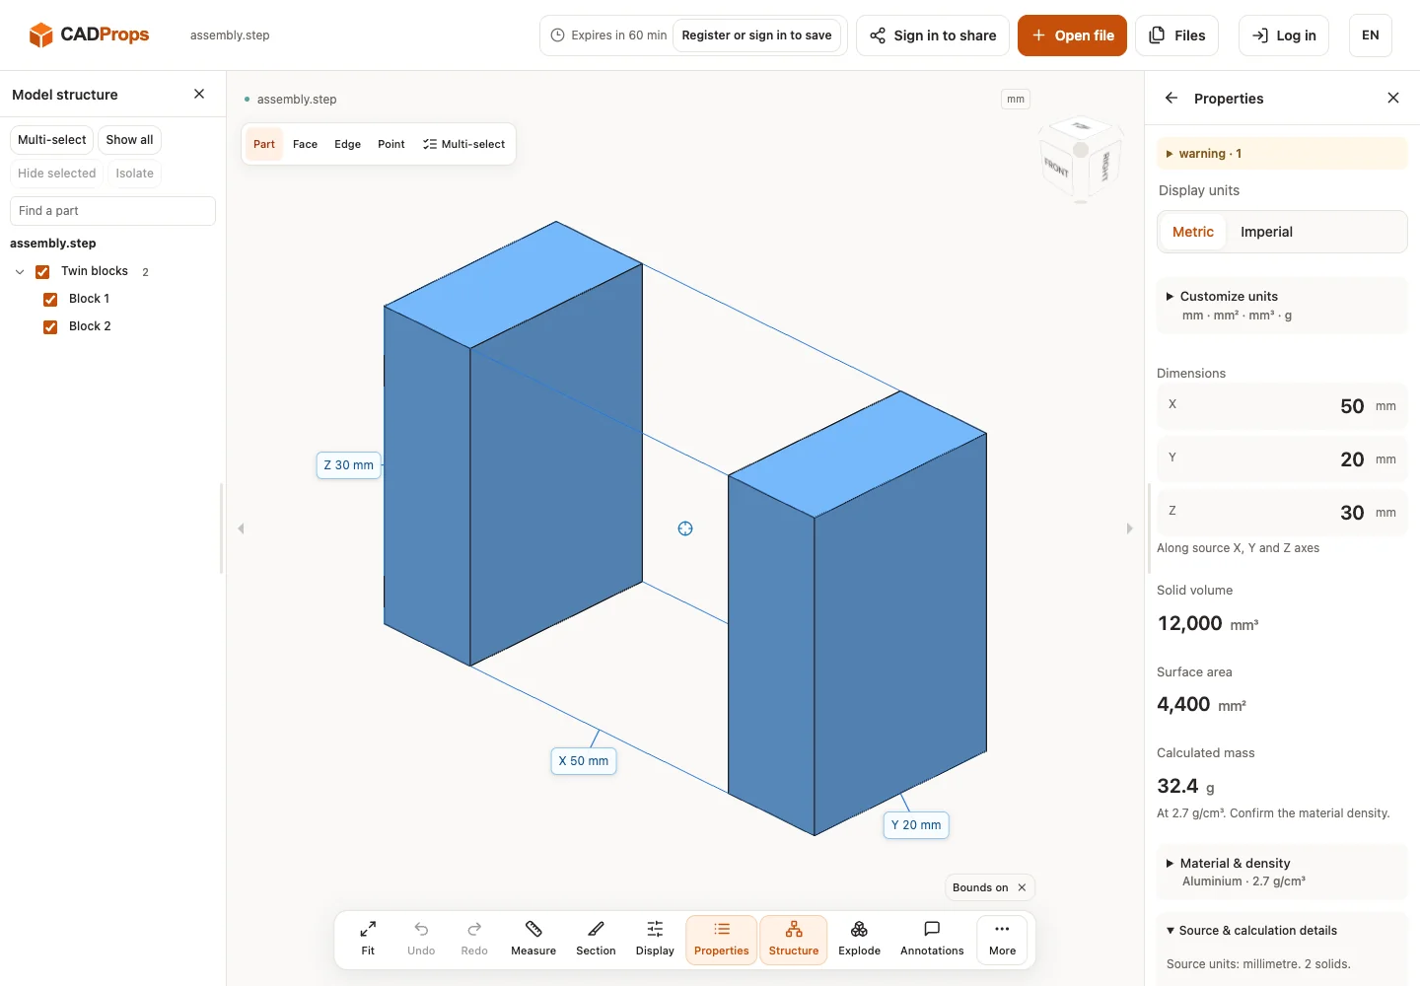Screen dimensions: 1420x986
Task: Uncheck the Block 2 checkbox
Action: tap(50, 327)
